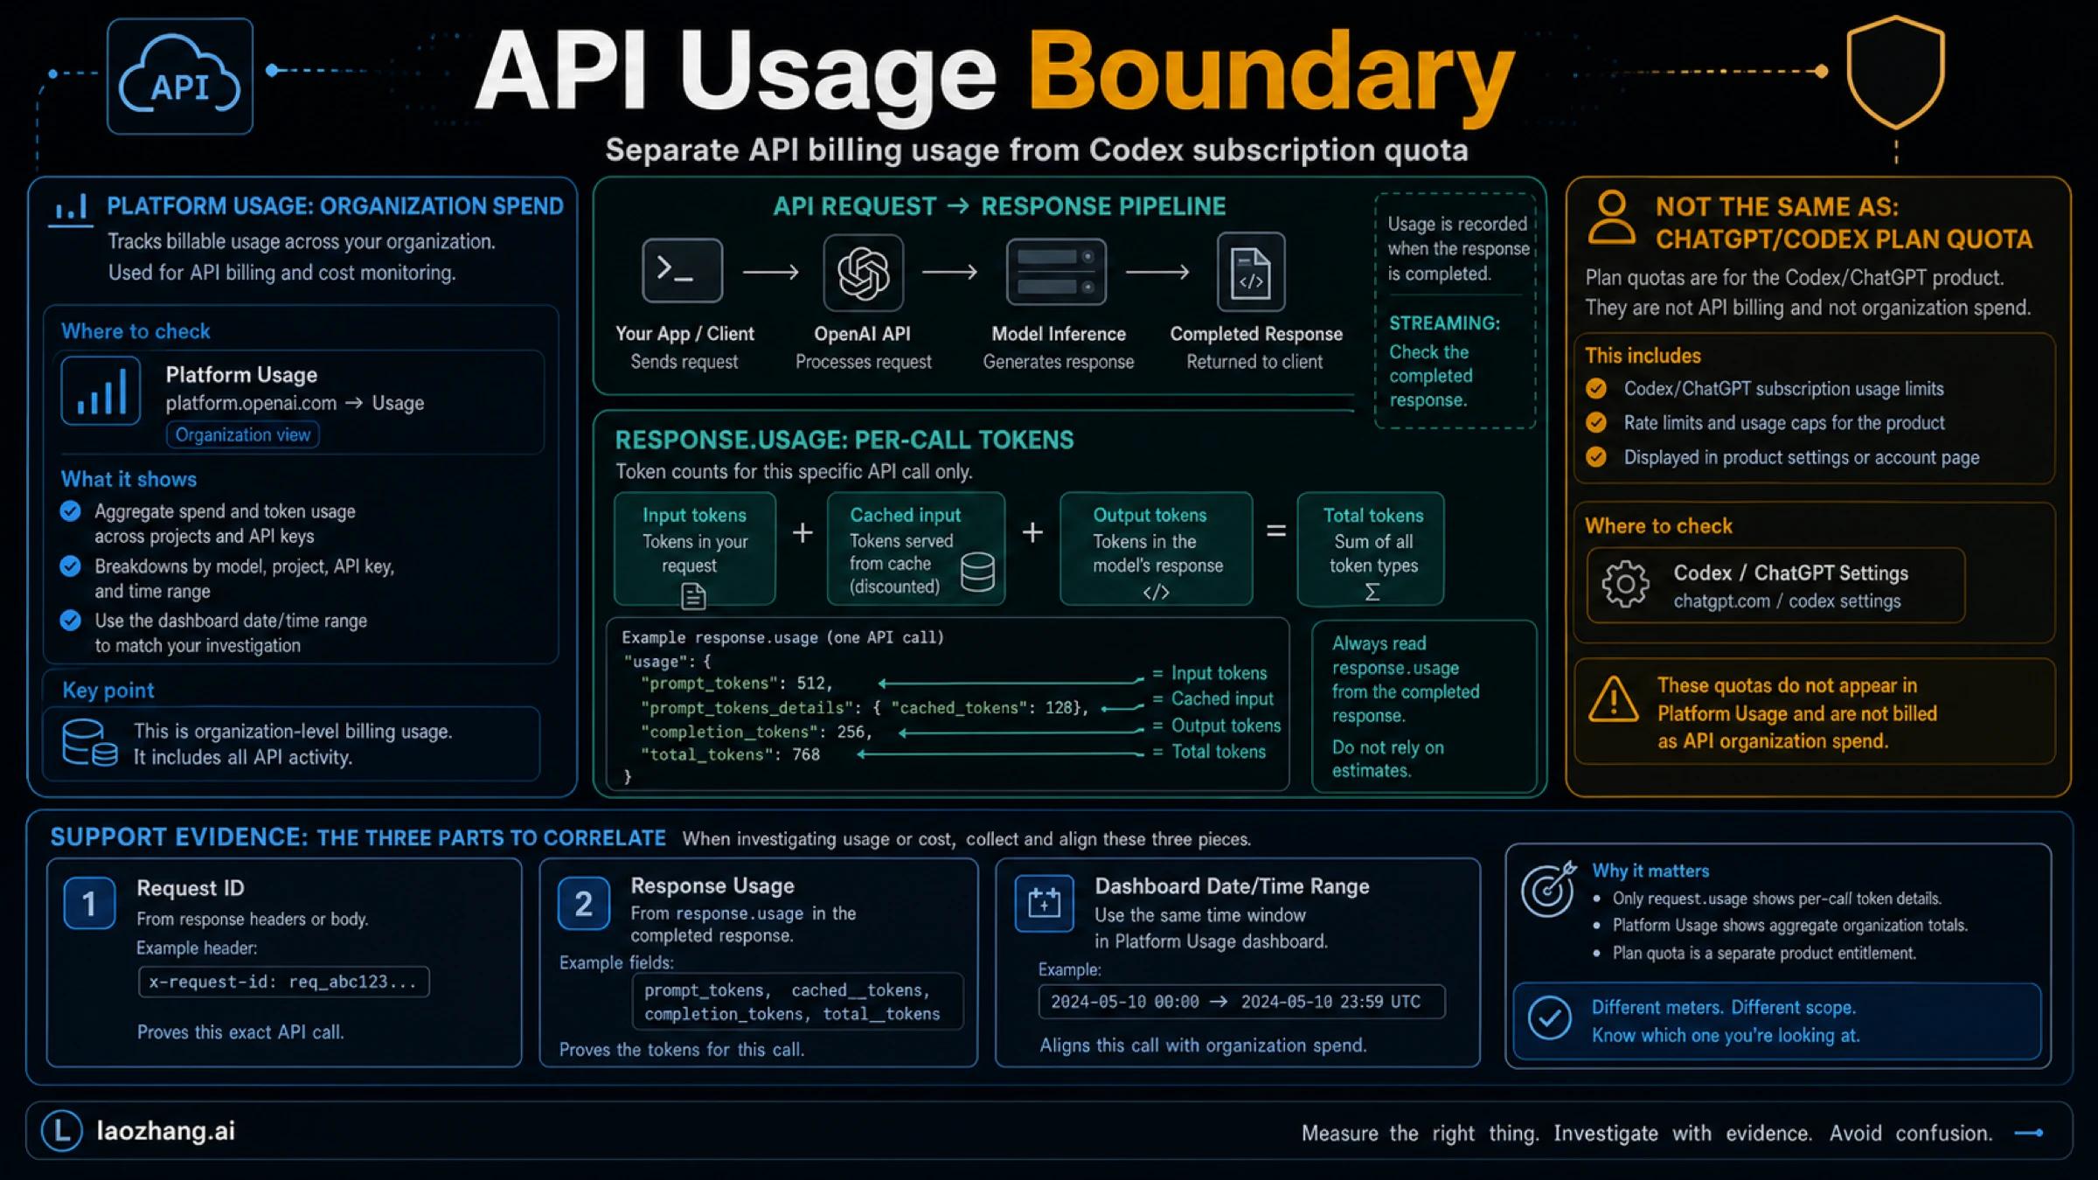Click the This includes heading
This screenshot has width=2098, height=1180.
coord(1643,356)
